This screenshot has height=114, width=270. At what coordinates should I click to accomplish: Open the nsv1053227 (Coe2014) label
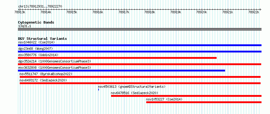click(x=164, y=99)
